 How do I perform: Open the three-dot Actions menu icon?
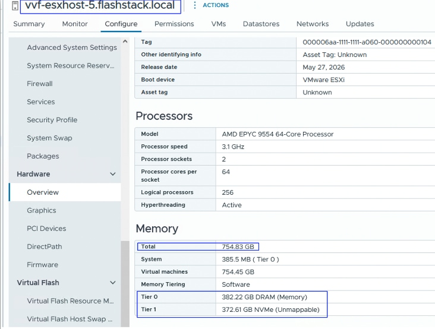195,5
